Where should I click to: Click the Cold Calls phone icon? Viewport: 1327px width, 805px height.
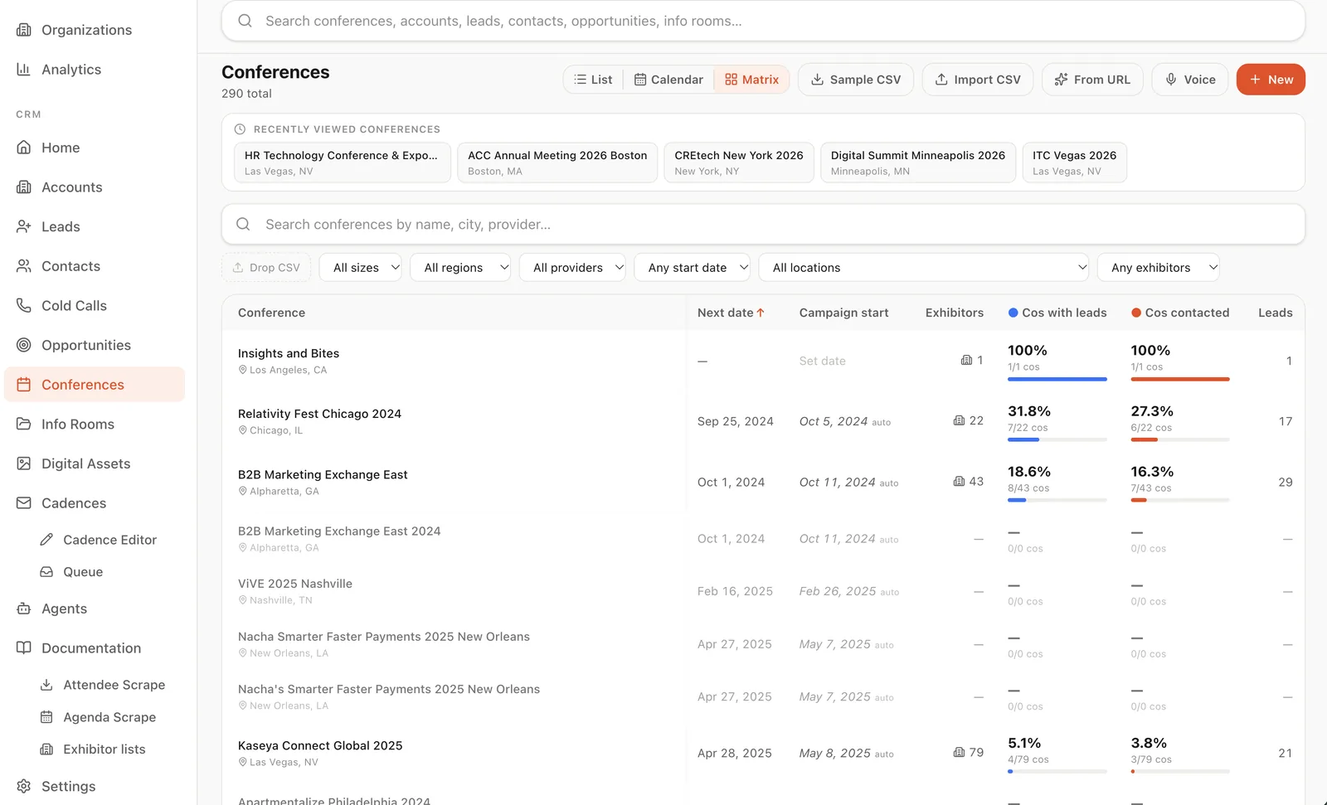coord(24,305)
